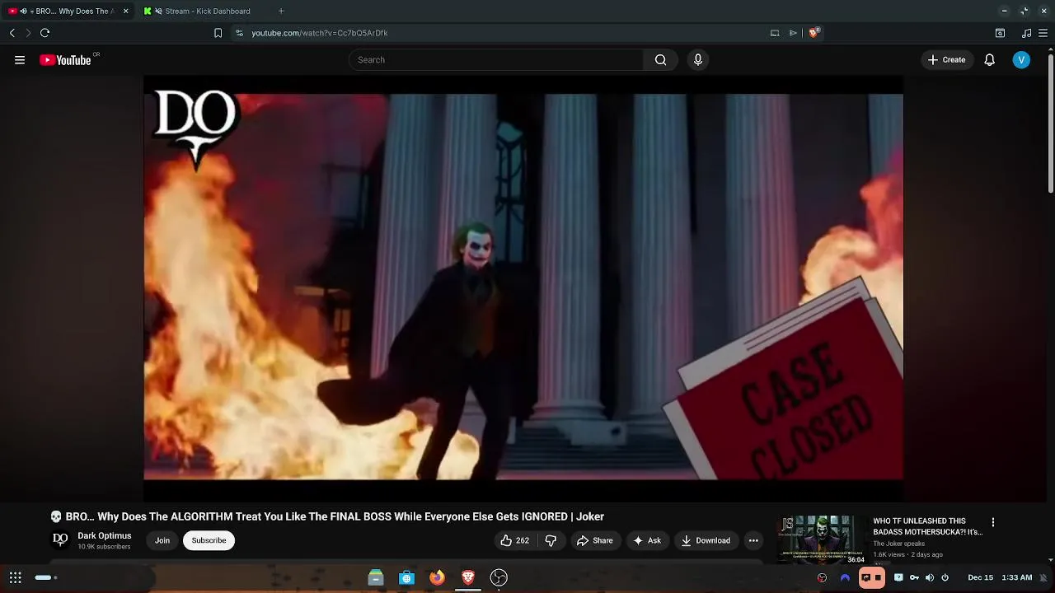1055x593 pixels.
Task: Dislike the video with thumbs down
Action: (551, 540)
